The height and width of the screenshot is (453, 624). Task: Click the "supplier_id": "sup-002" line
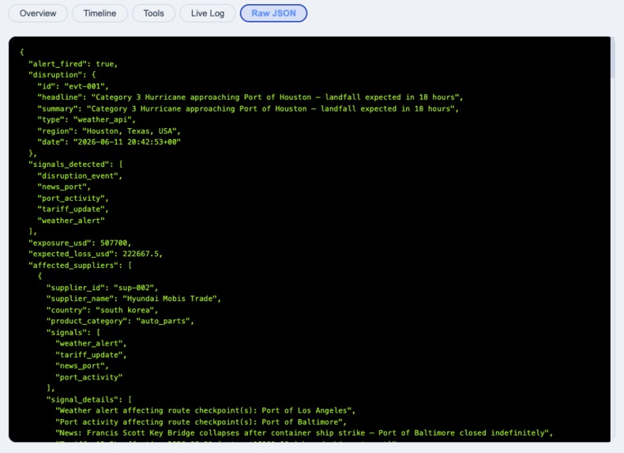pos(102,288)
